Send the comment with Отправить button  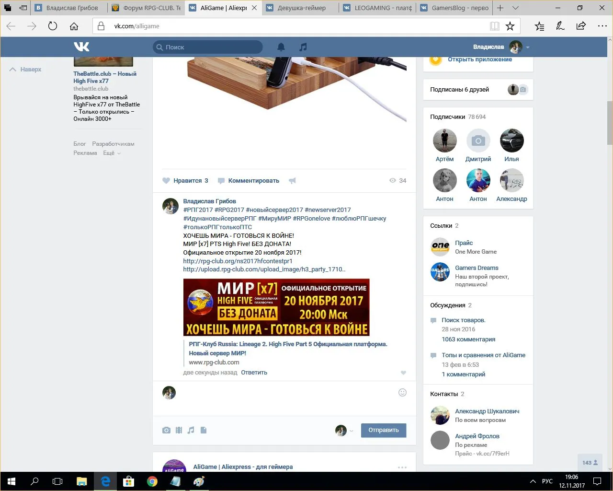(x=384, y=430)
